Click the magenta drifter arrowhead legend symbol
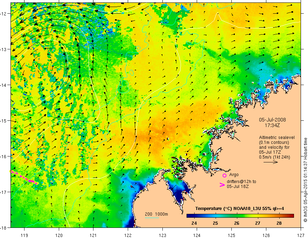308x238 pixels. point(222,184)
